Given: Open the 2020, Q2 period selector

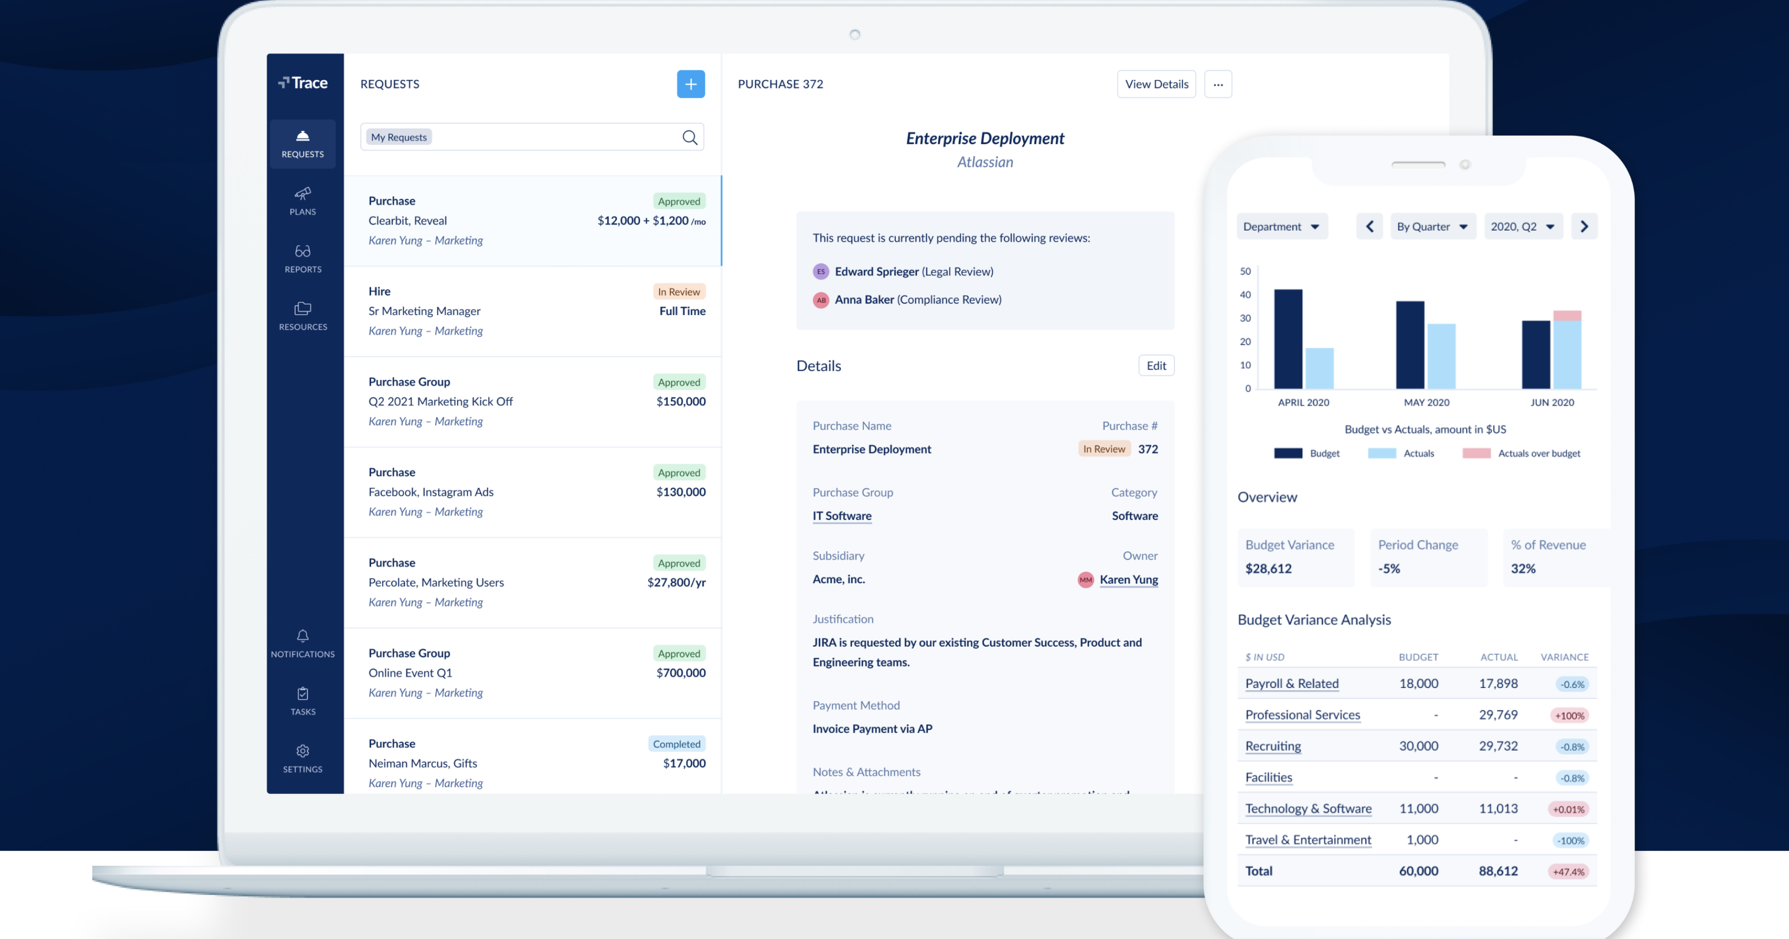Looking at the screenshot, I should 1523,226.
